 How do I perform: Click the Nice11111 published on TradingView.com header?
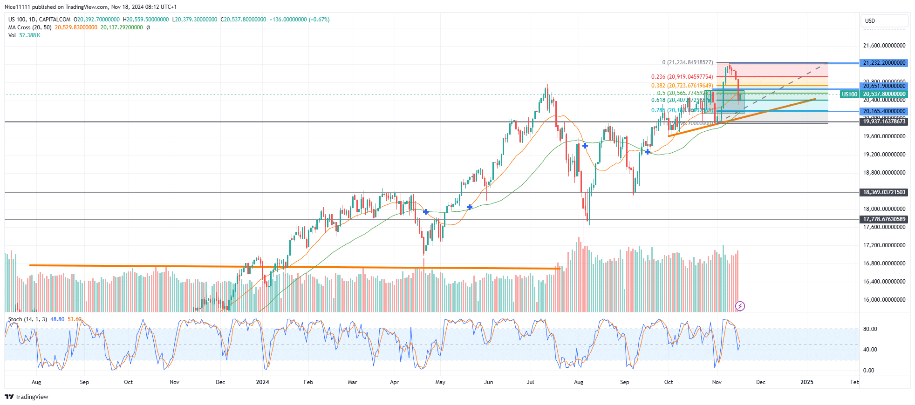[91, 7]
